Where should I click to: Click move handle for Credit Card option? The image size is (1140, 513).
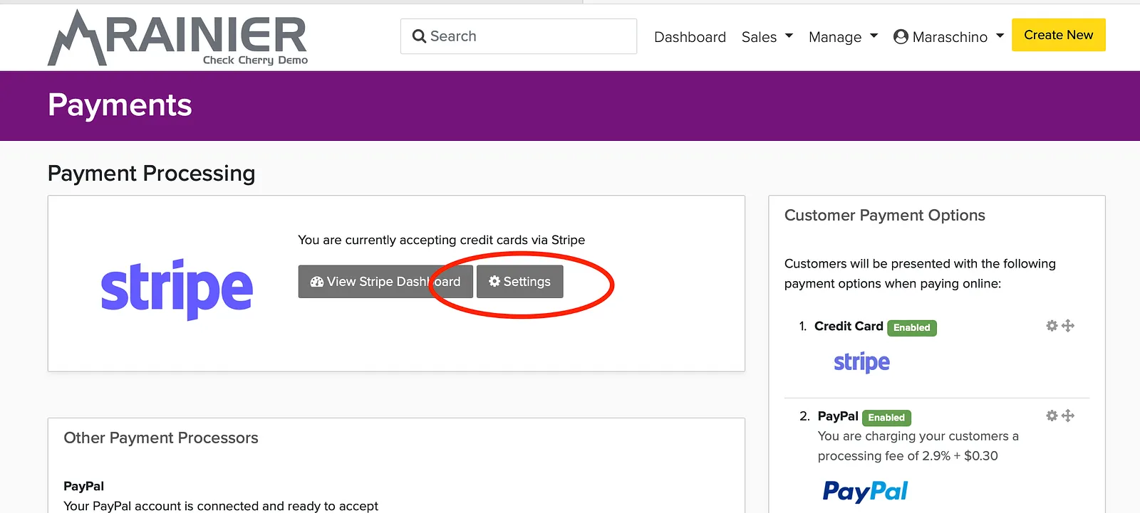click(1067, 326)
